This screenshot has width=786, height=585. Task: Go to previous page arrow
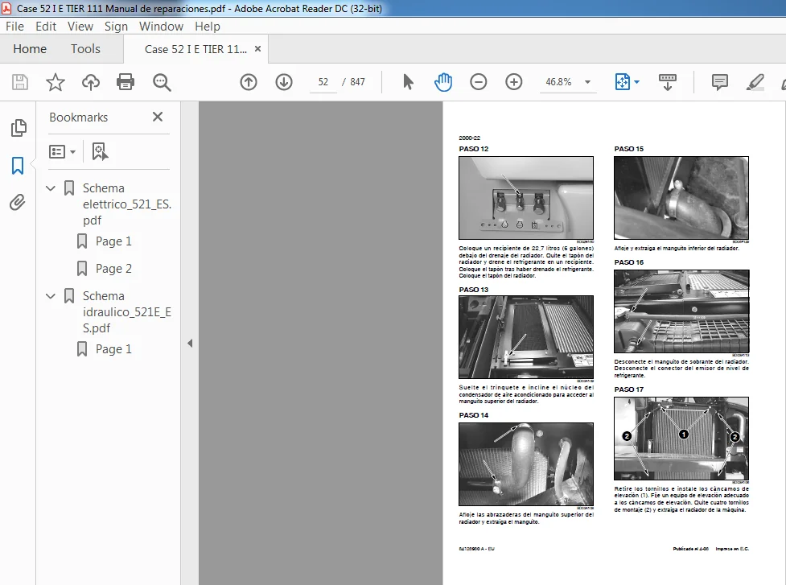point(249,82)
